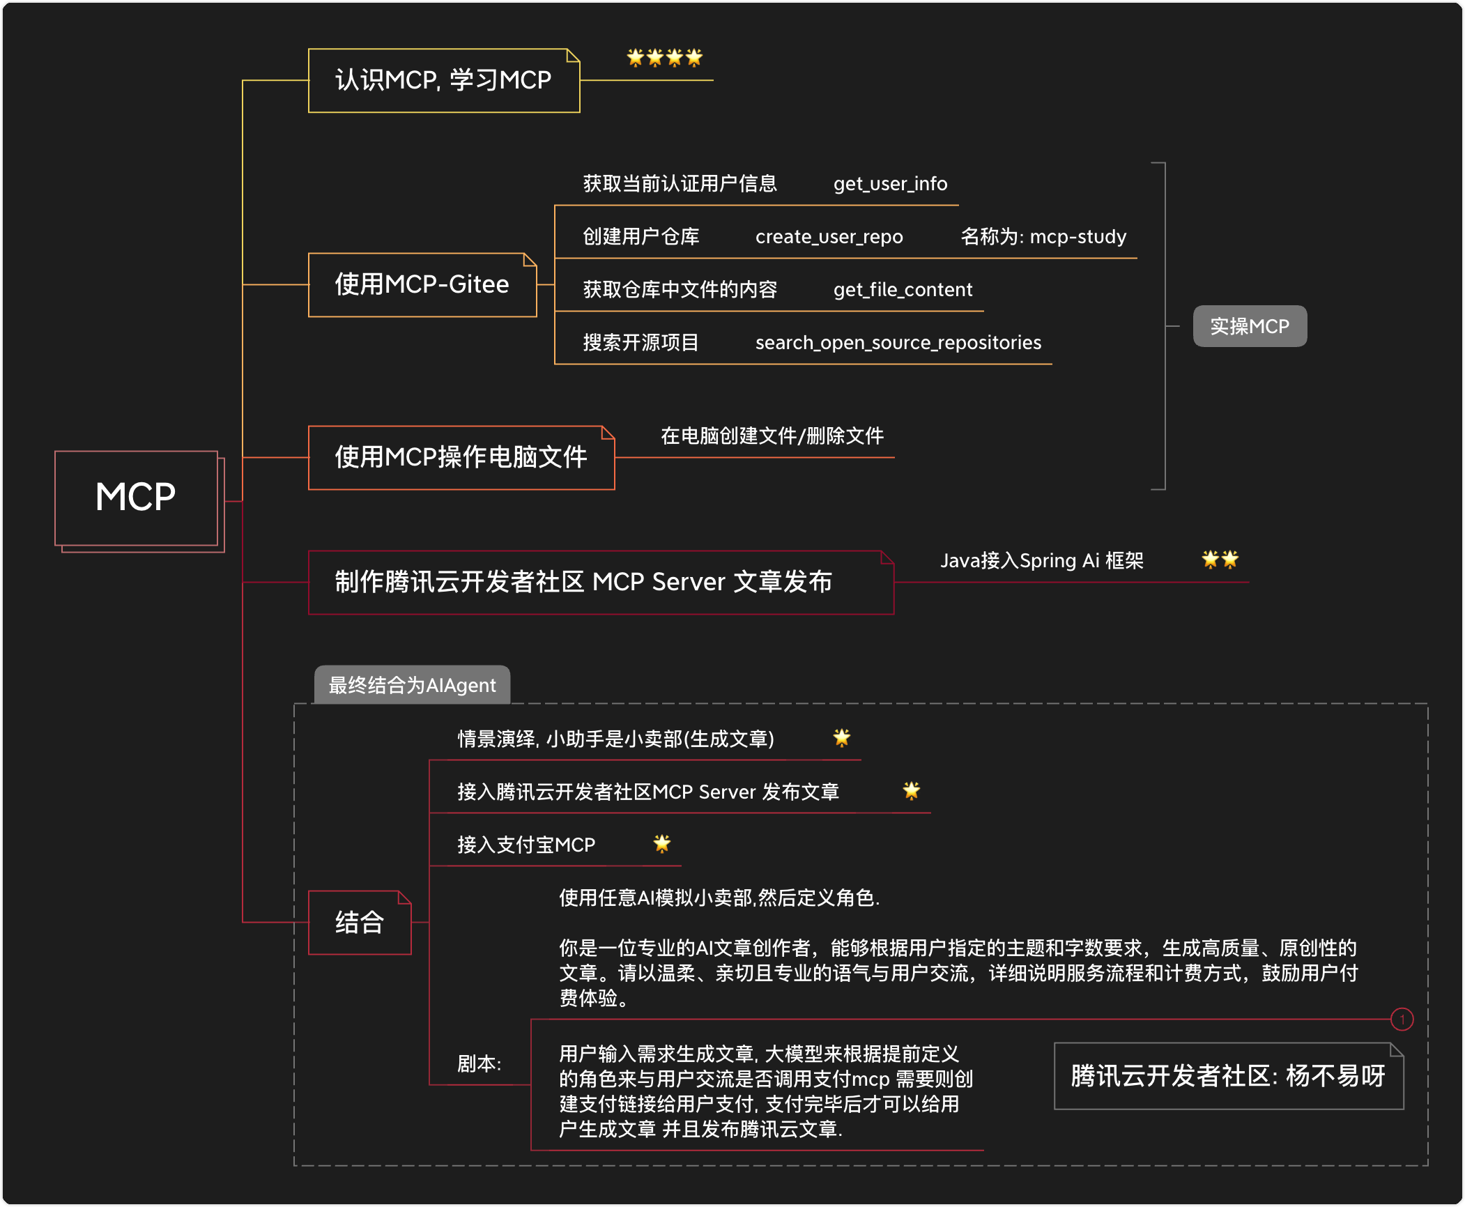This screenshot has width=1465, height=1207.
Task: Click the two-star marker after Java接入Spring Ai
Action: (x=1220, y=560)
